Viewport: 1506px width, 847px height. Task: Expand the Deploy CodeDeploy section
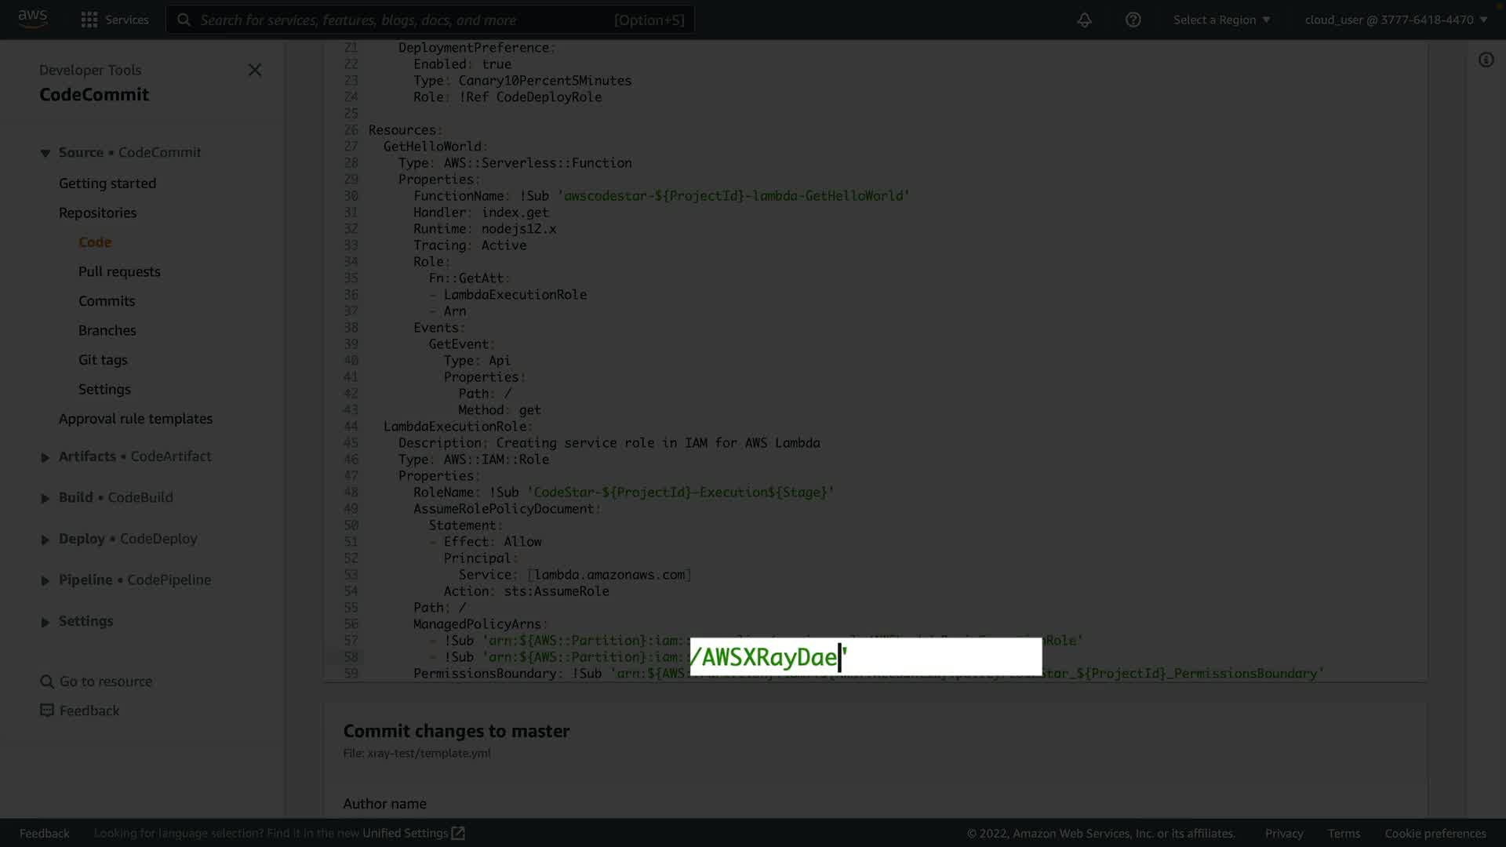pyautogui.click(x=45, y=540)
